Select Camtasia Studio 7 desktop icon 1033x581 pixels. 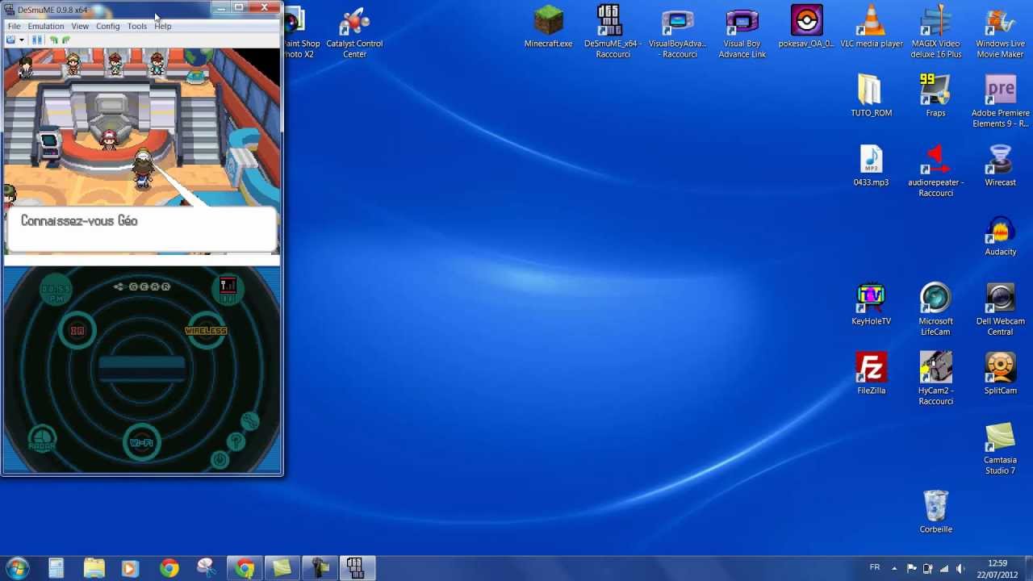coord(1000,449)
